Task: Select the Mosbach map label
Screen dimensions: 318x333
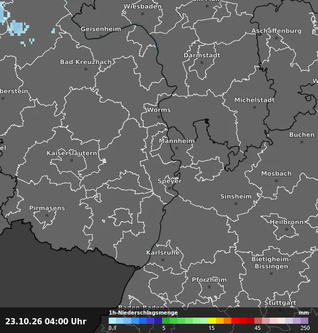Action: (x=276, y=174)
